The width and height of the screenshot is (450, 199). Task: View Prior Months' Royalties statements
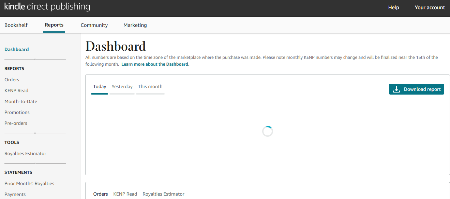tap(29, 183)
